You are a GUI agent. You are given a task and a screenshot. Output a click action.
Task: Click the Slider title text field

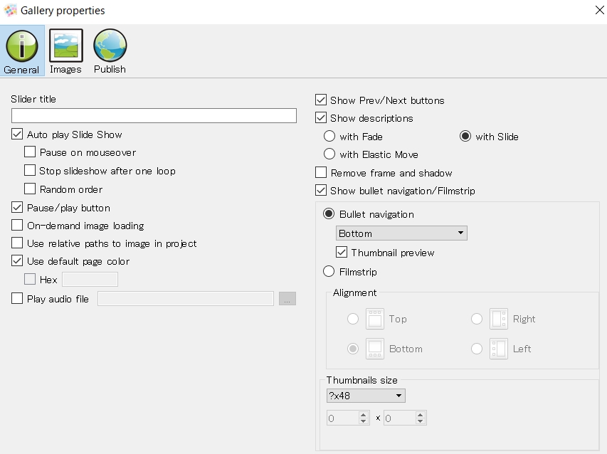point(154,116)
